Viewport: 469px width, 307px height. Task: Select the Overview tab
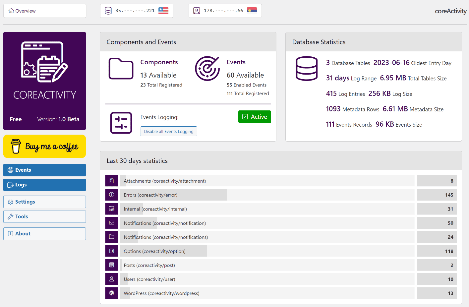(x=45, y=11)
